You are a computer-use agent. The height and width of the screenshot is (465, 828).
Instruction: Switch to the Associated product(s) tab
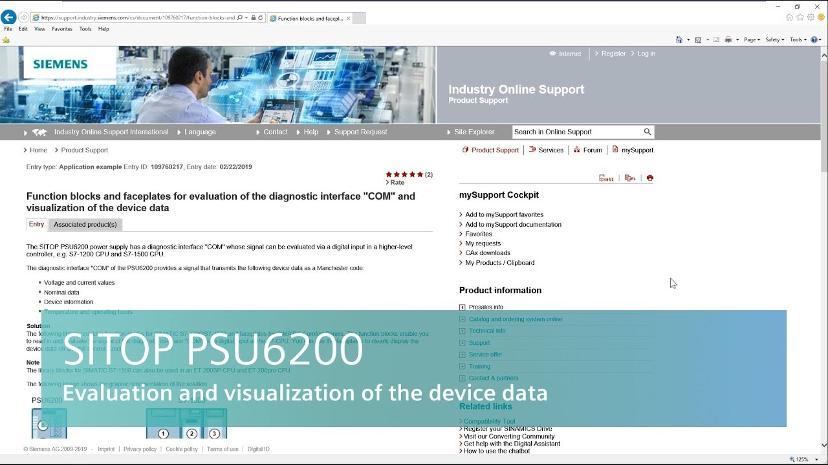pos(85,225)
